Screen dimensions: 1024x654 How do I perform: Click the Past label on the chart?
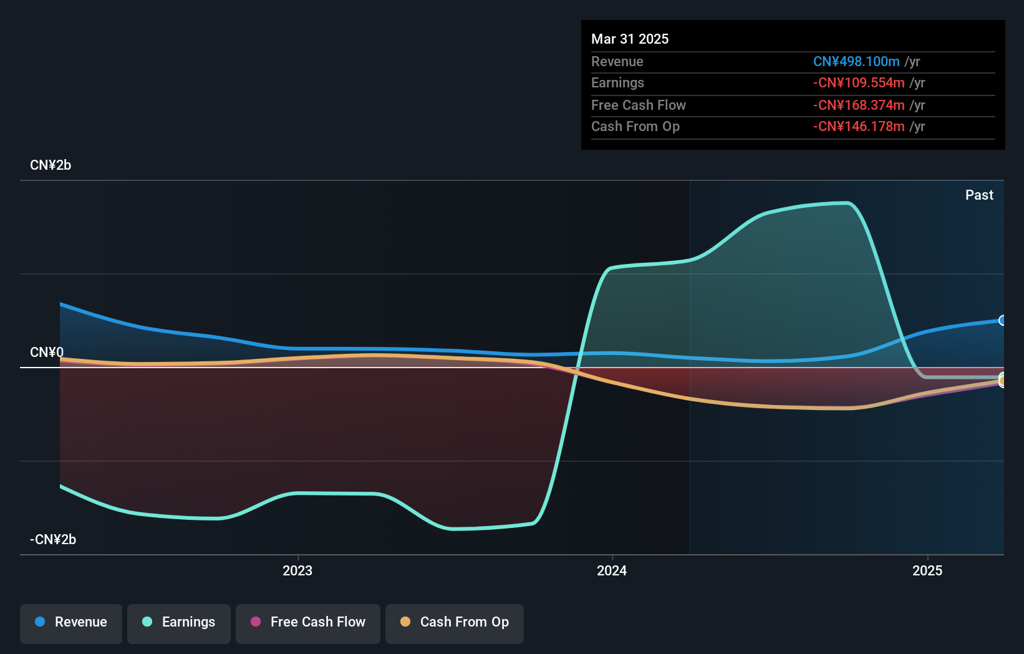979,195
